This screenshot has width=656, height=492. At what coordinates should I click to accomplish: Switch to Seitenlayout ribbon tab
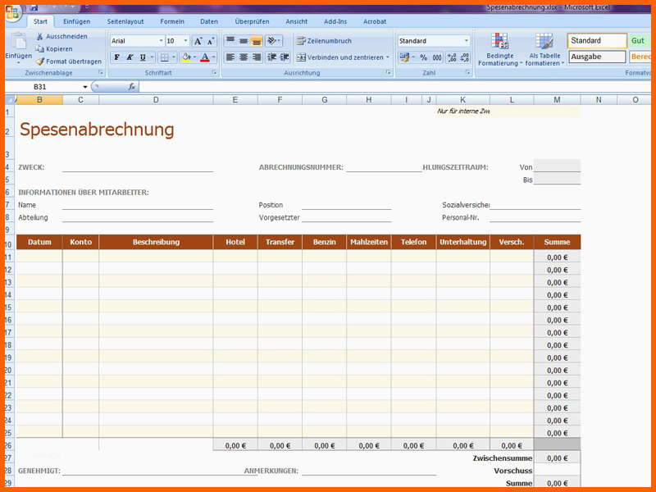click(x=125, y=21)
